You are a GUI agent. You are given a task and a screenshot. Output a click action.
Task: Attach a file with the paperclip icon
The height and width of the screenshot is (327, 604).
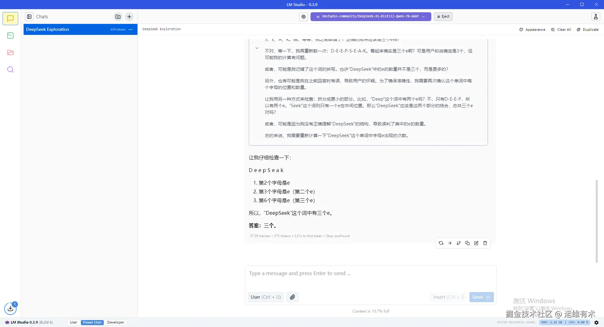click(x=293, y=297)
